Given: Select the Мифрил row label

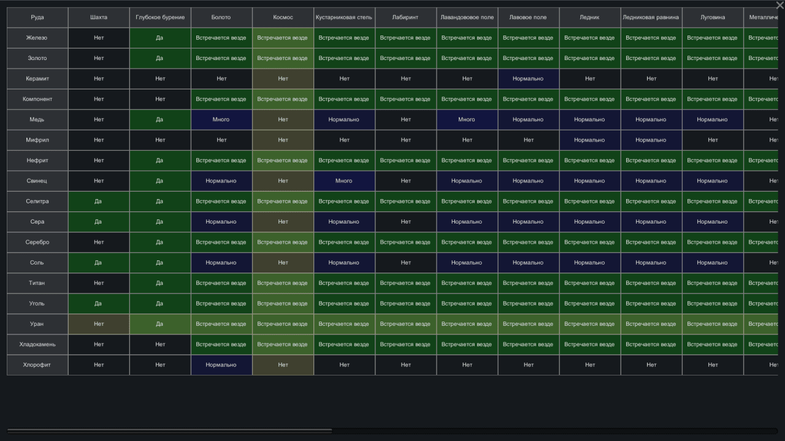Looking at the screenshot, I should (x=37, y=140).
